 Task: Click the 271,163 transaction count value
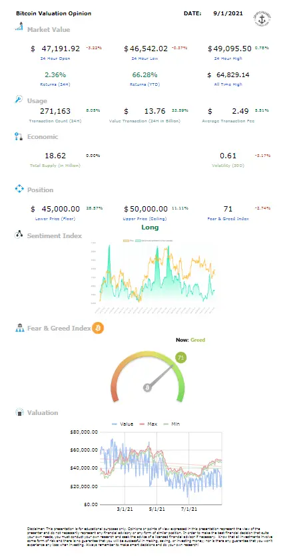(x=55, y=111)
